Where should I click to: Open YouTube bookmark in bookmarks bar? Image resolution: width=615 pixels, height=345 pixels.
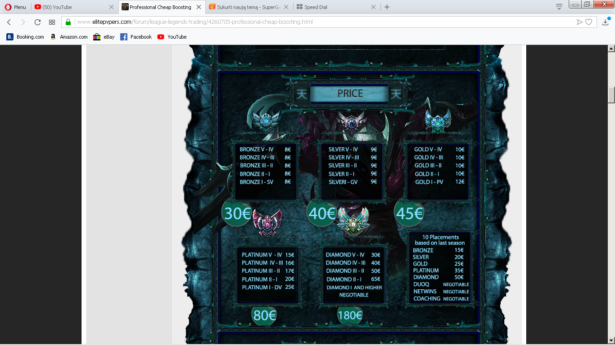pos(172,37)
